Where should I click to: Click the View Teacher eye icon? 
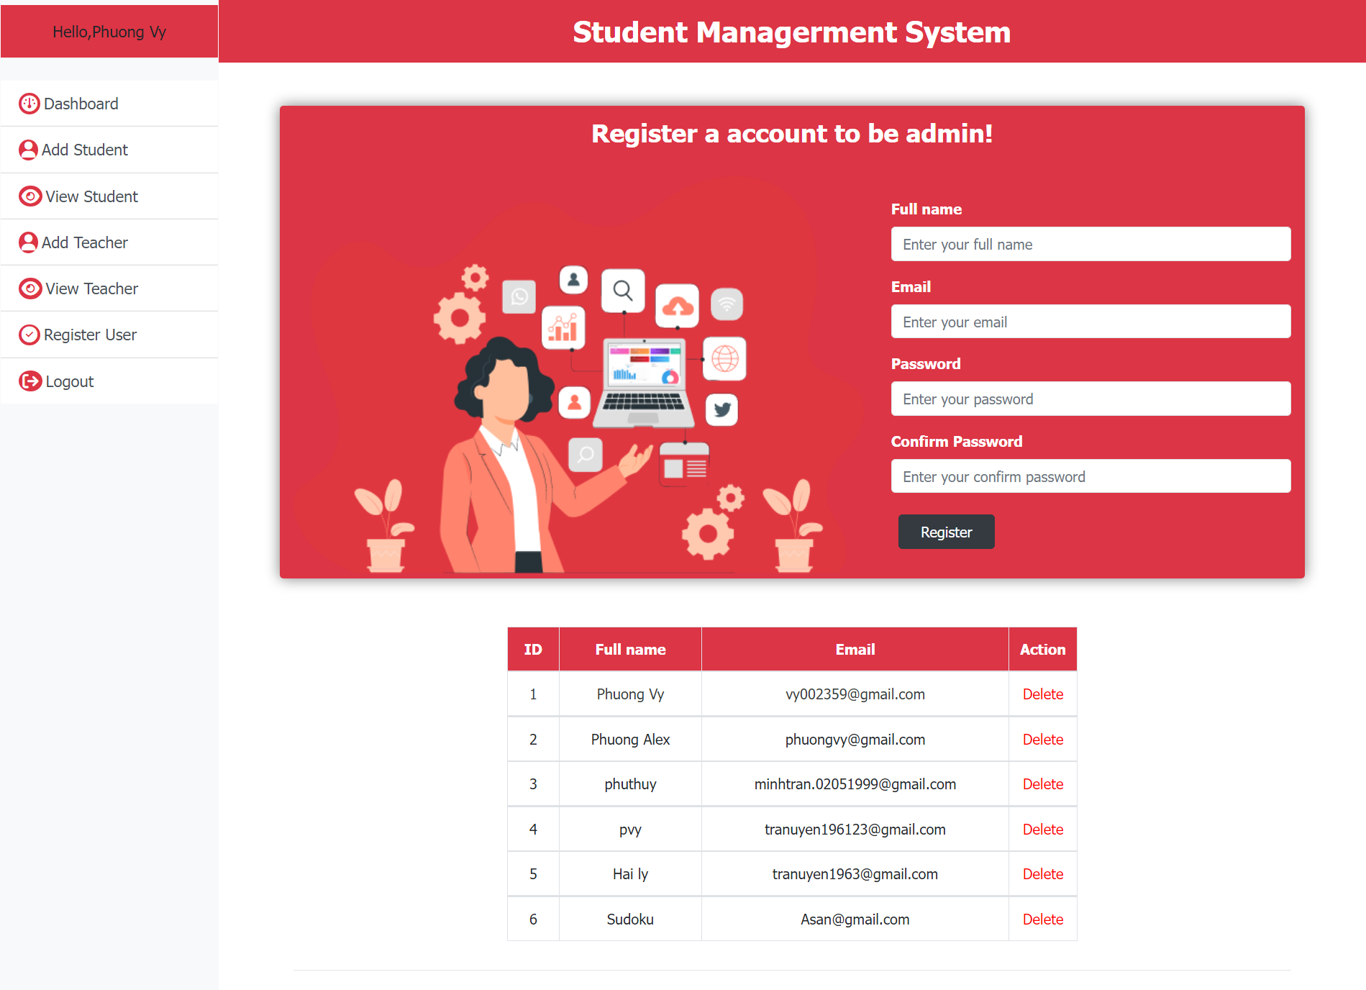pos(30,289)
